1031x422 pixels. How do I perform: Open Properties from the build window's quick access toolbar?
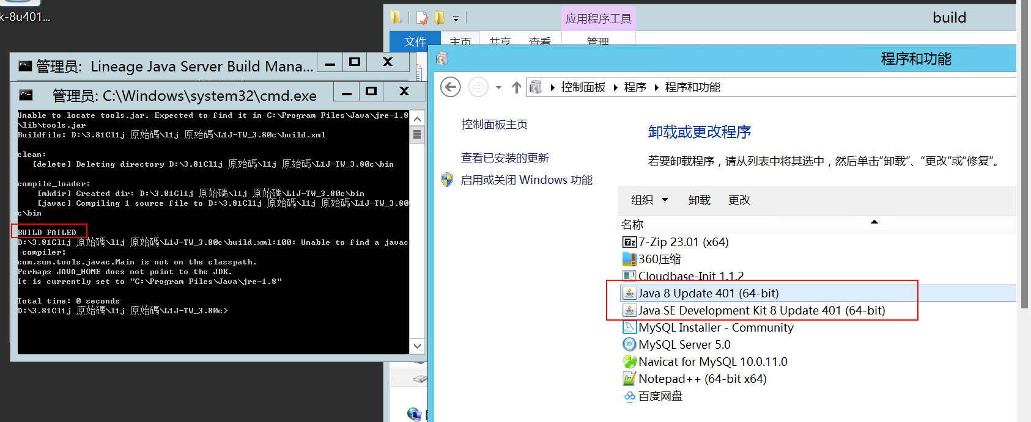[422, 18]
